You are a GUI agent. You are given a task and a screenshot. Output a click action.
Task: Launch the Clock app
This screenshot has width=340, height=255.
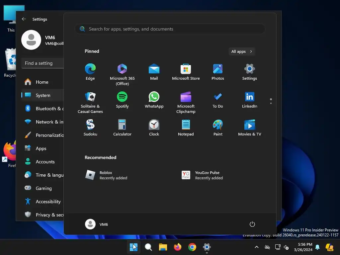154,128
